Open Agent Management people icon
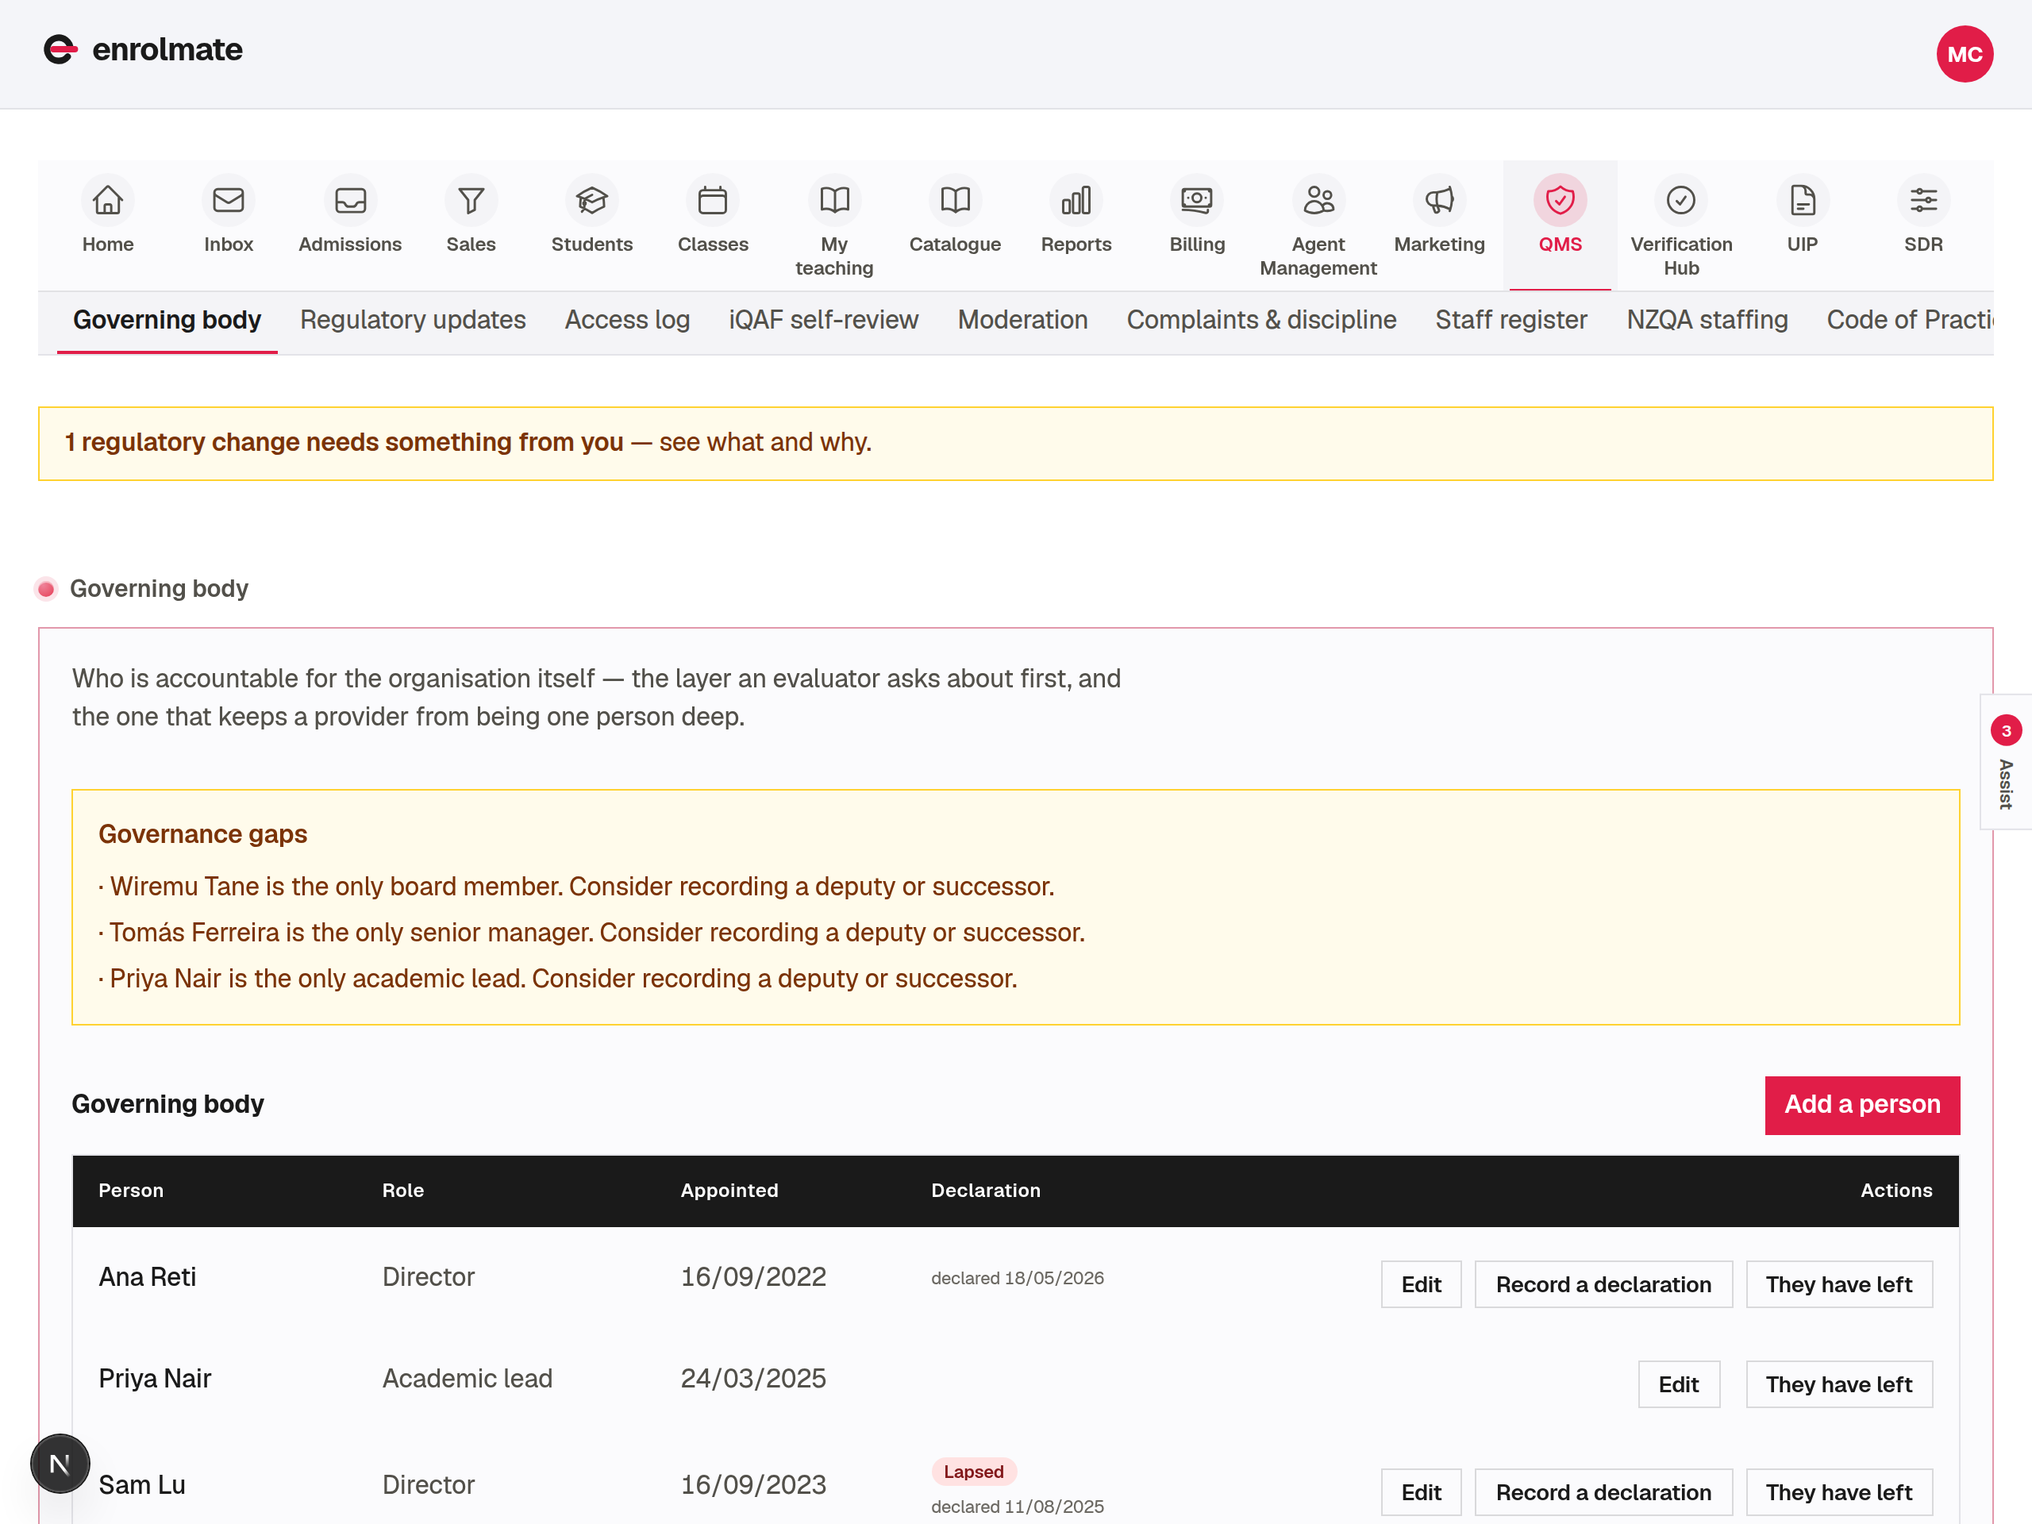The image size is (2032, 1524). pos(1318,199)
